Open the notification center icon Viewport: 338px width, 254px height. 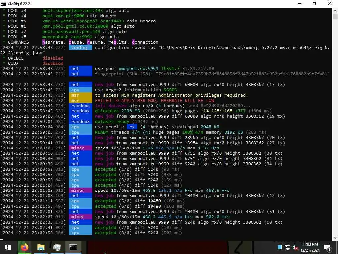327,247
